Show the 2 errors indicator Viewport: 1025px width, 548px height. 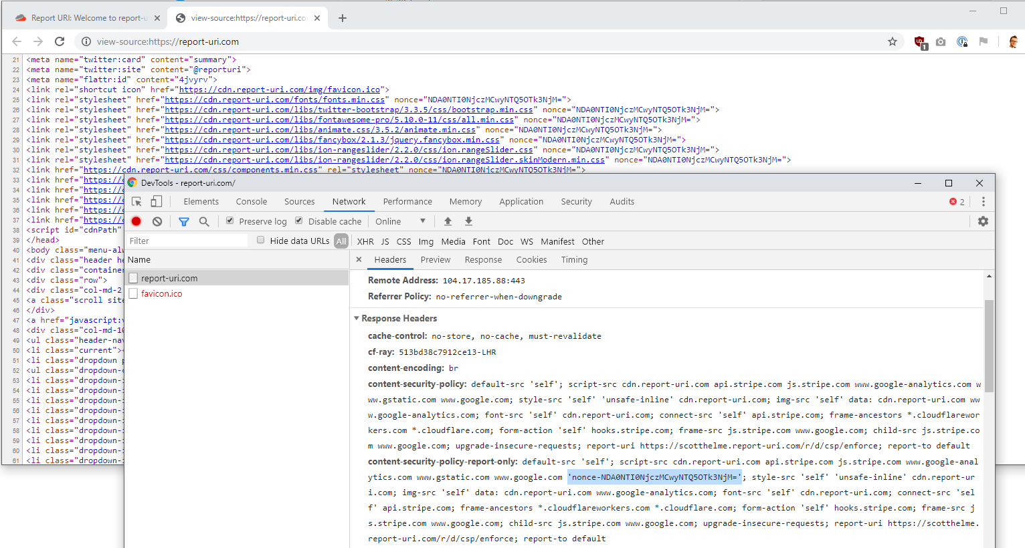pos(957,202)
